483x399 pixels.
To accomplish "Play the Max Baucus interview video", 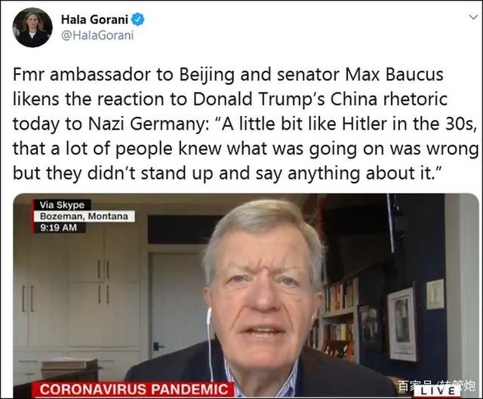I will (246, 295).
